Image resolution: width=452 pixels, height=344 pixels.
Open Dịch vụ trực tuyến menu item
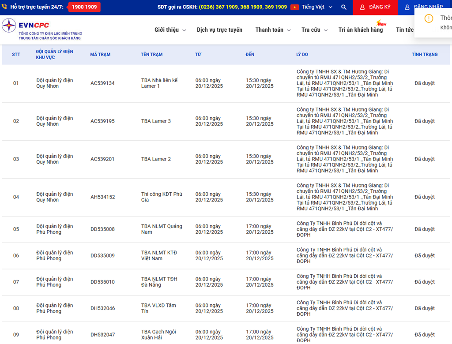219,30
